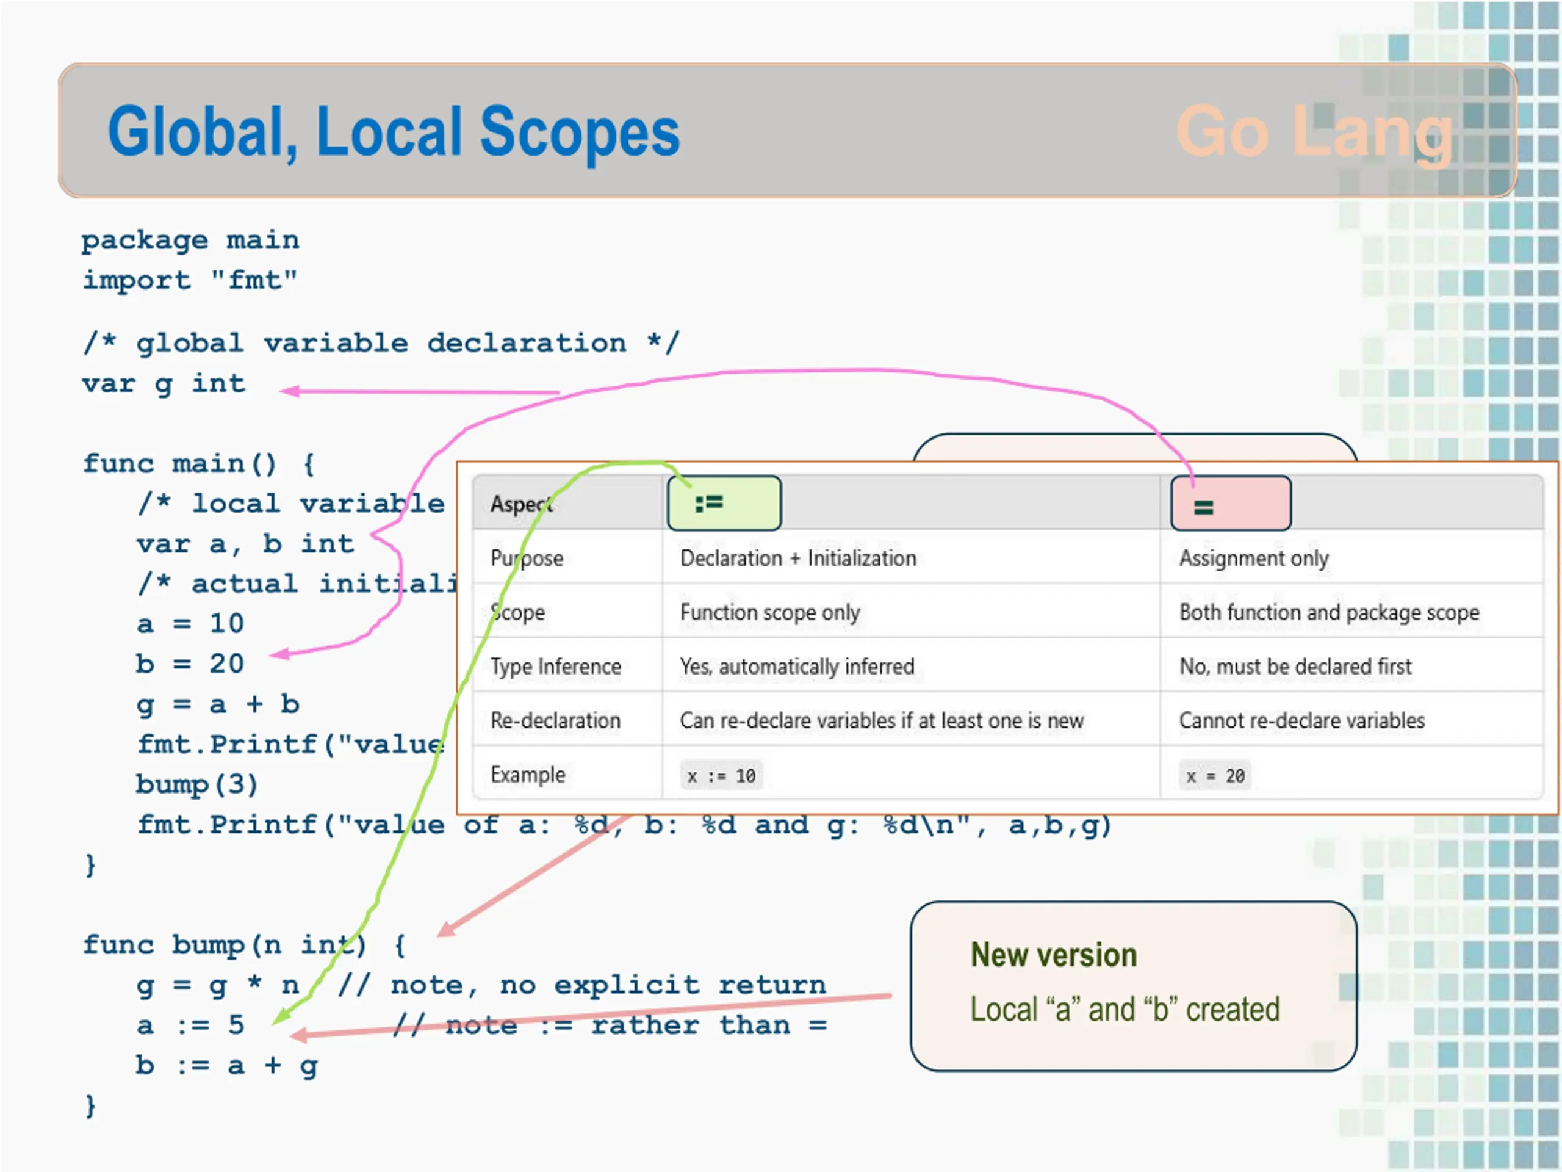Click the "a := 5" code line

[x=190, y=1025]
